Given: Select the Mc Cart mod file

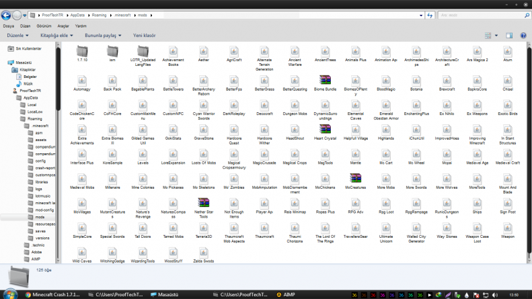Looking at the screenshot, I should click(386, 157).
